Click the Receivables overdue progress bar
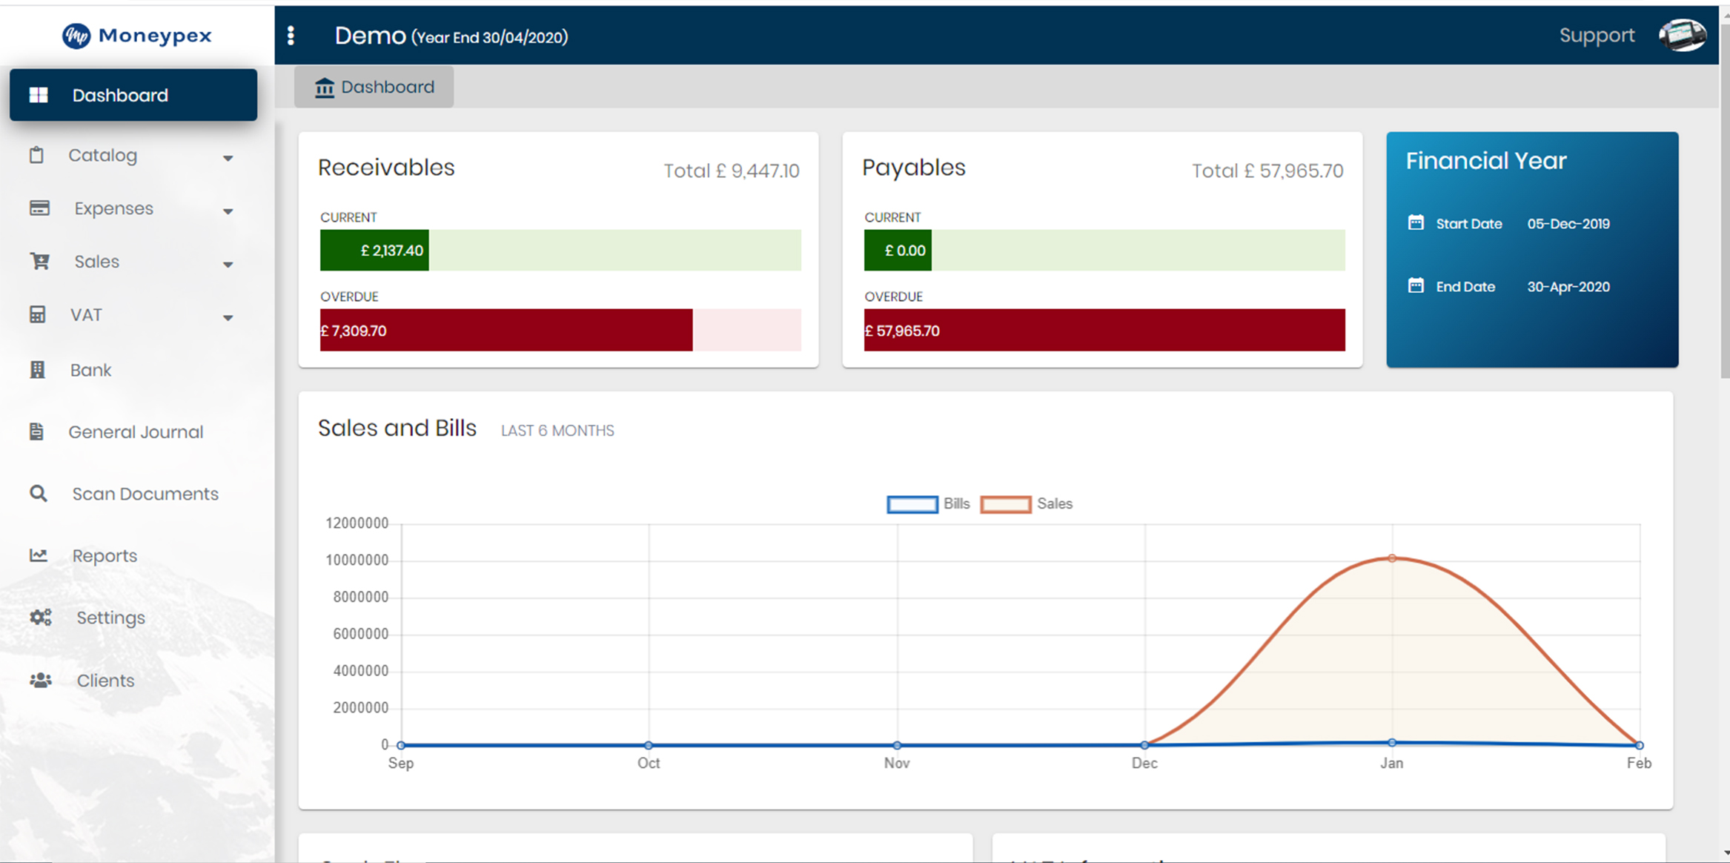 pos(506,330)
